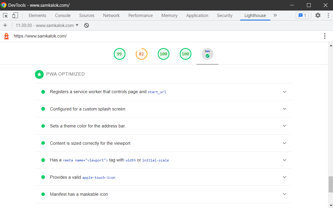Switch to the Application tab
The height and width of the screenshot is (208, 333).
tap(197, 16)
